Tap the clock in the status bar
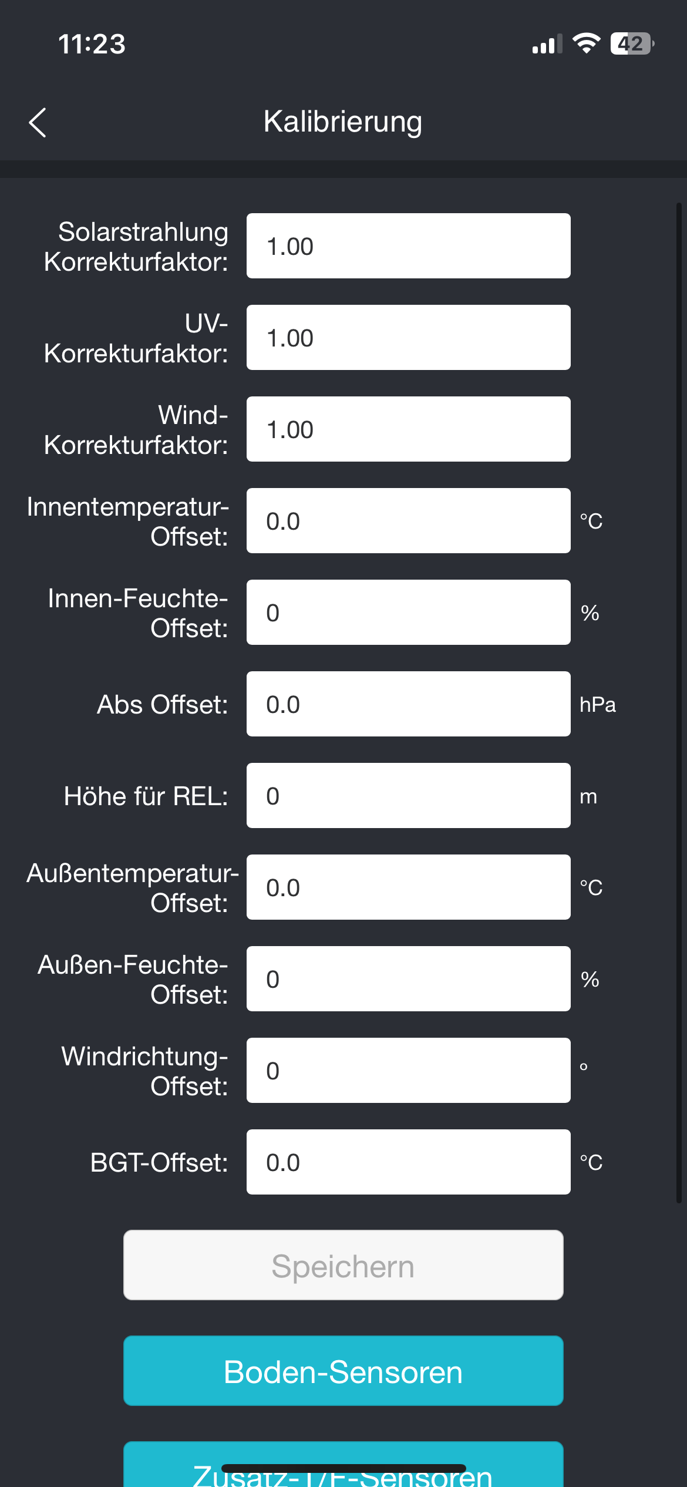 92,44
